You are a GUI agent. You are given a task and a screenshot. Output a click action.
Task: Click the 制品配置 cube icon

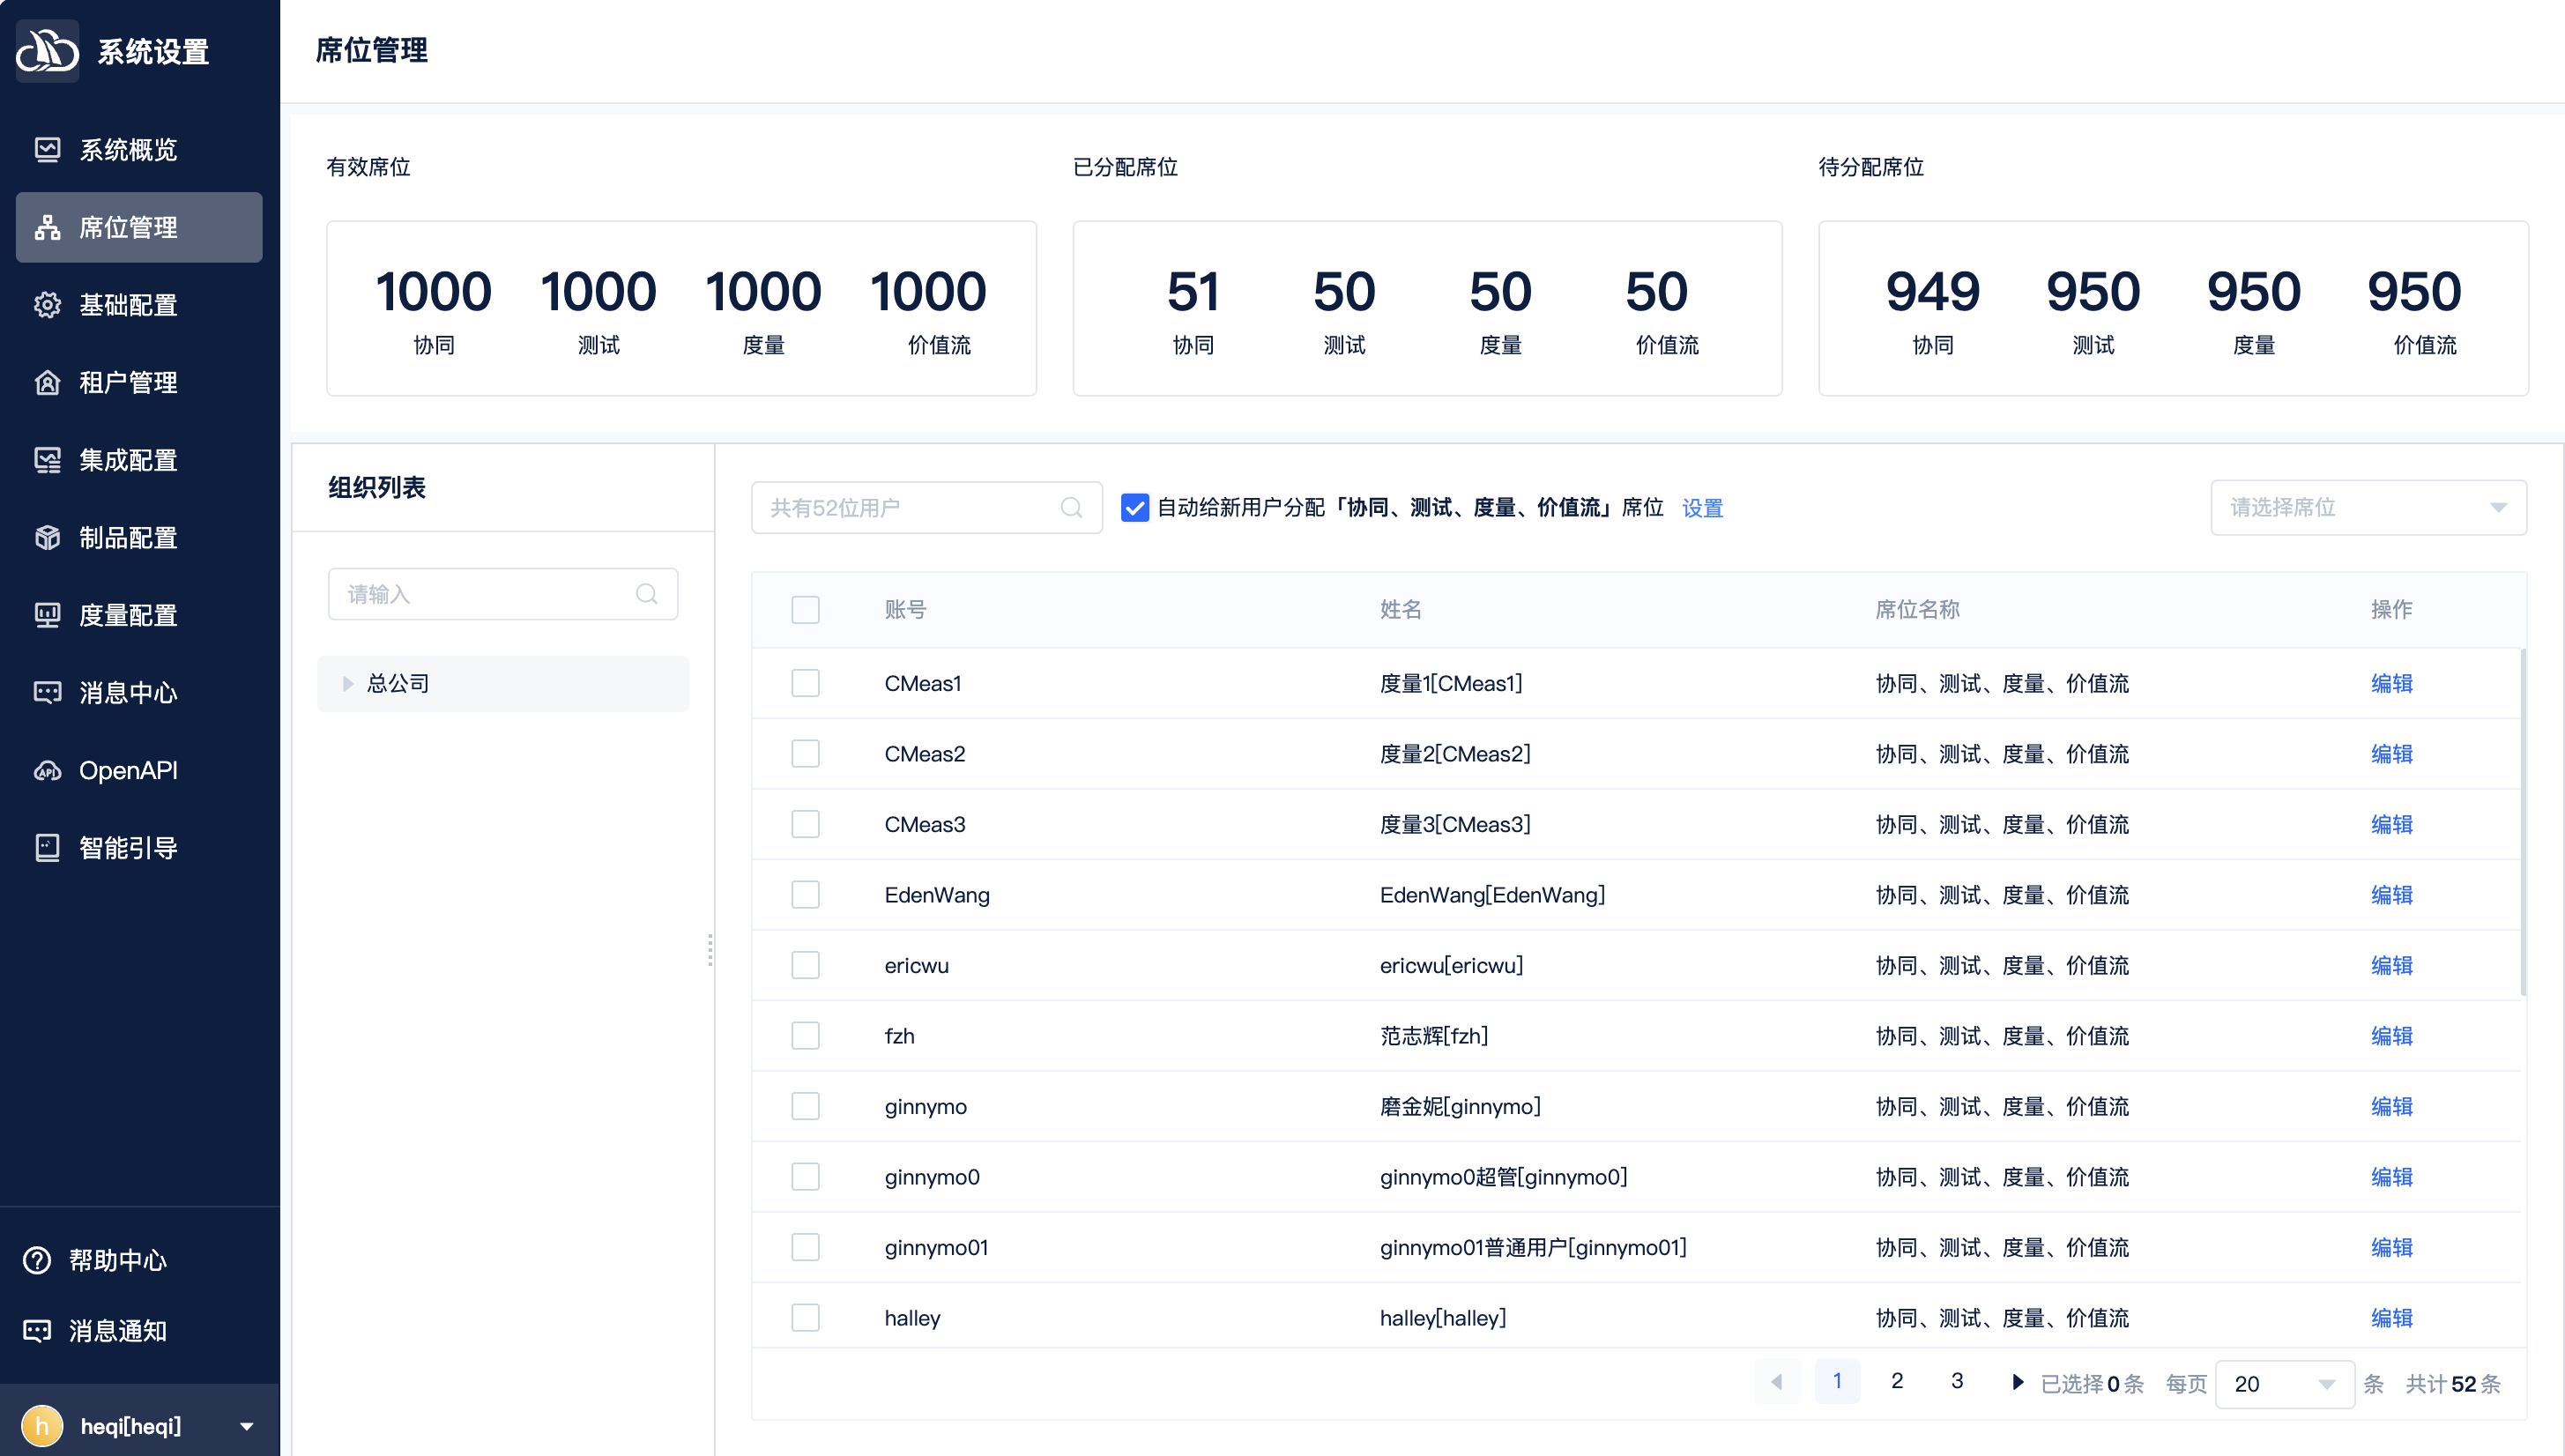pyautogui.click(x=47, y=537)
